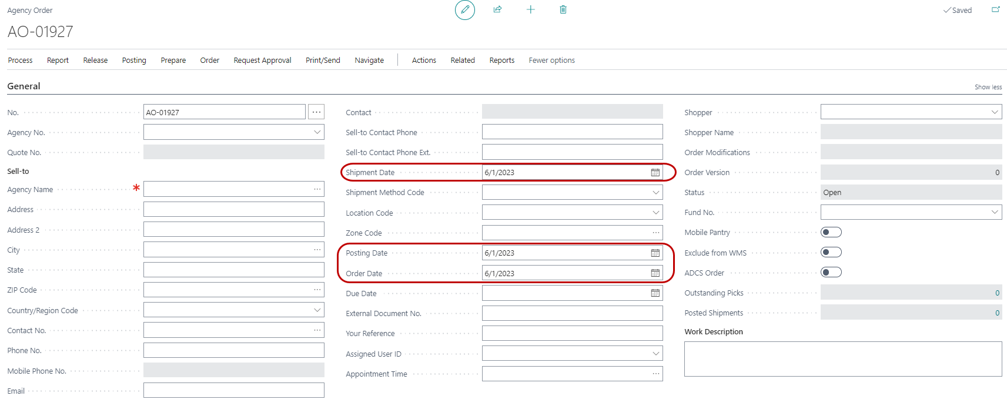Expand the Shopper dropdown list

994,112
